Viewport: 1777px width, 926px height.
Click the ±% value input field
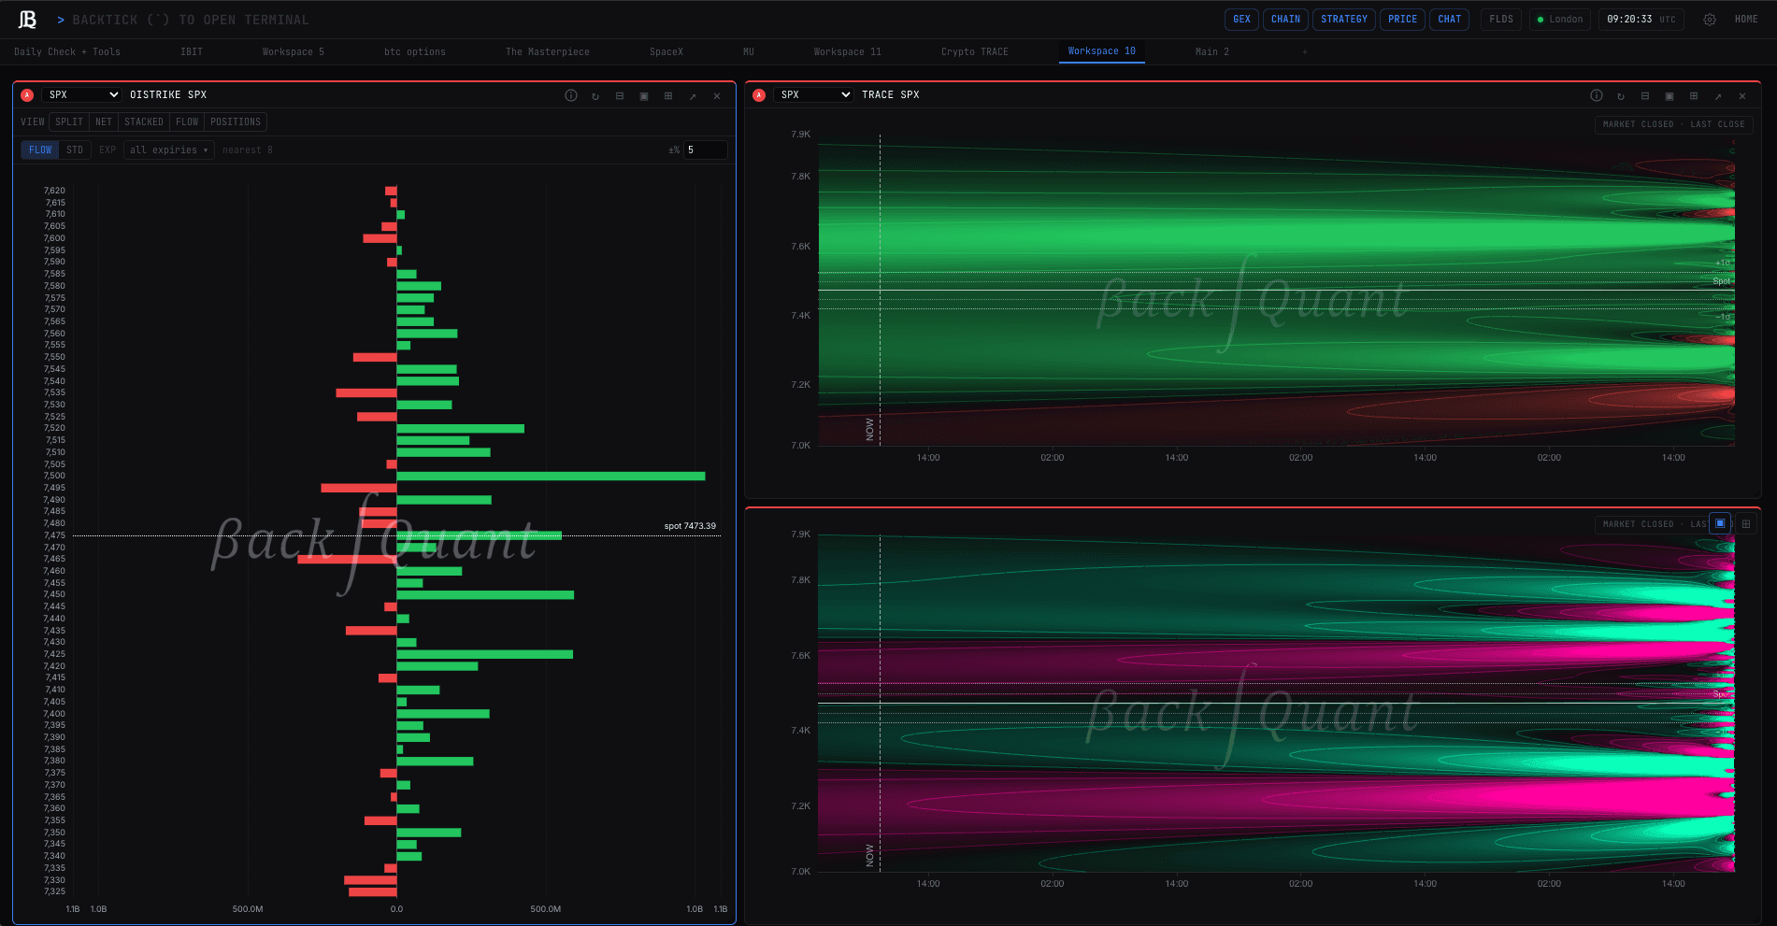[x=706, y=150]
